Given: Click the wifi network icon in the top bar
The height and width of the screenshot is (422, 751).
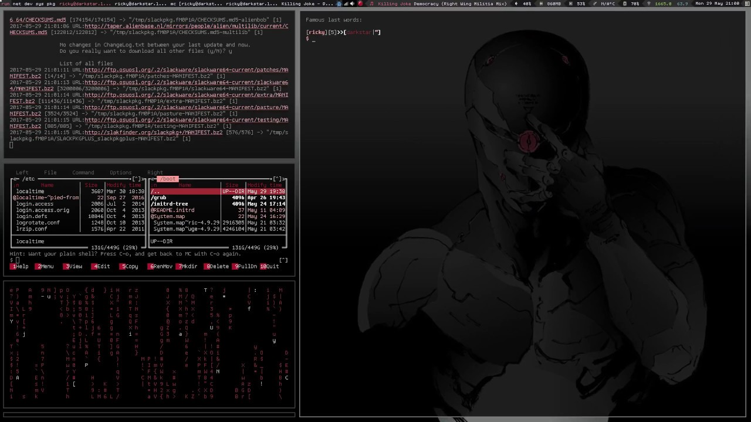Looking at the screenshot, I should pos(650,4).
